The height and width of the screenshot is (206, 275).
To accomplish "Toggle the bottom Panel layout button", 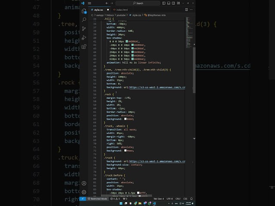I will tap(168, 3).
